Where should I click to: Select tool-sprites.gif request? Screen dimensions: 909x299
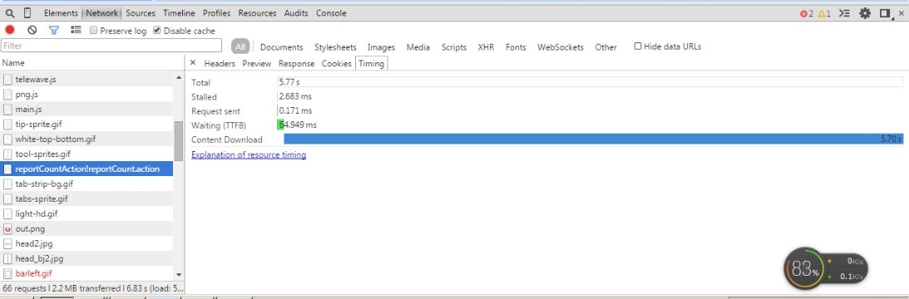[87, 154]
